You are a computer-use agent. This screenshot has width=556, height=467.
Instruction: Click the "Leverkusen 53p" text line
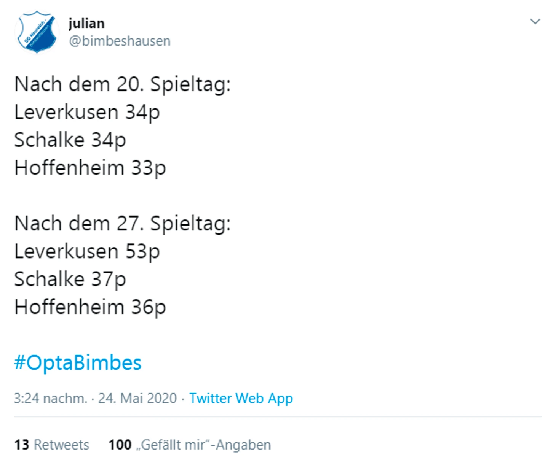coord(87,251)
